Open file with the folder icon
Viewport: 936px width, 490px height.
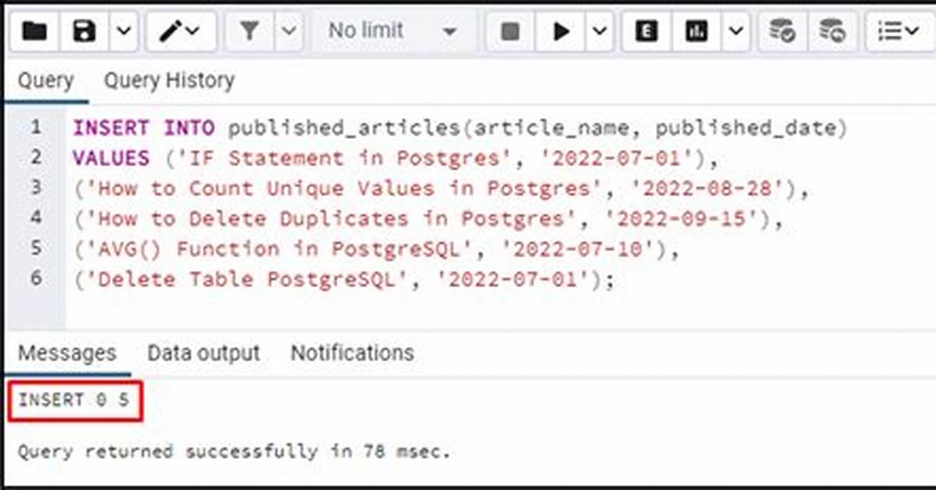coord(35,31)
